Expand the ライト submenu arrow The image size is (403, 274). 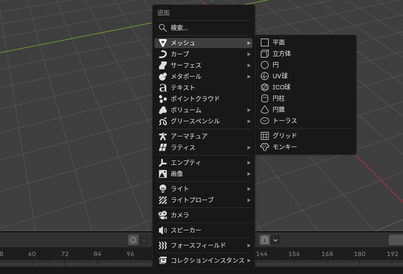click(x=249, y=189)
